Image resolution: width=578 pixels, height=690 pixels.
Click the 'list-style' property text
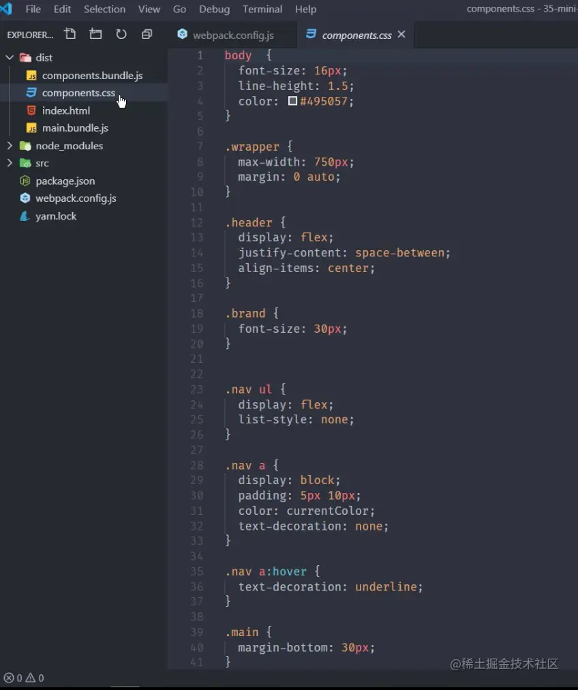coord(272,419)
